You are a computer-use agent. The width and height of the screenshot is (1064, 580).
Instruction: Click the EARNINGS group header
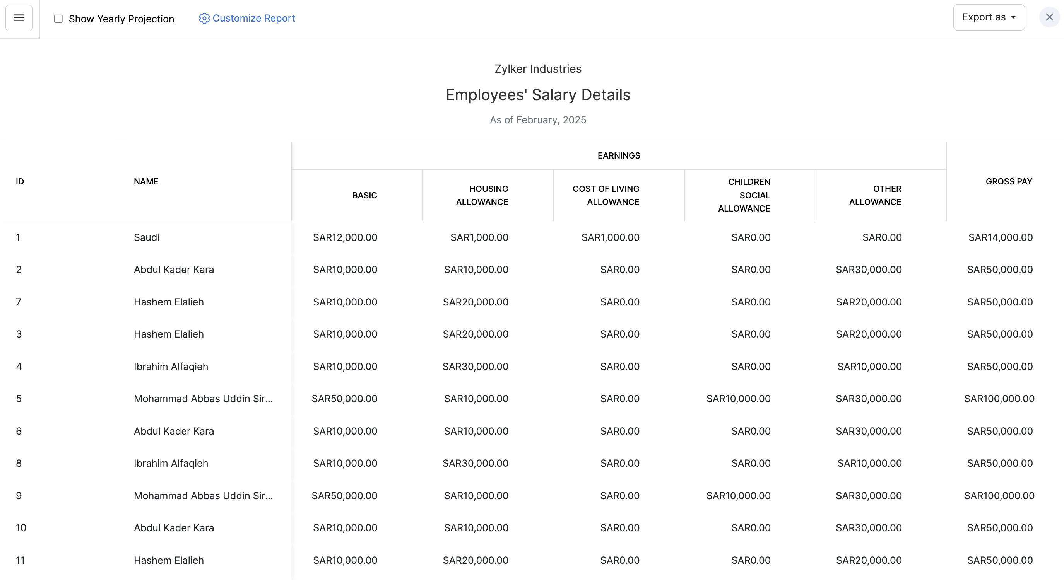click(619, 155)
